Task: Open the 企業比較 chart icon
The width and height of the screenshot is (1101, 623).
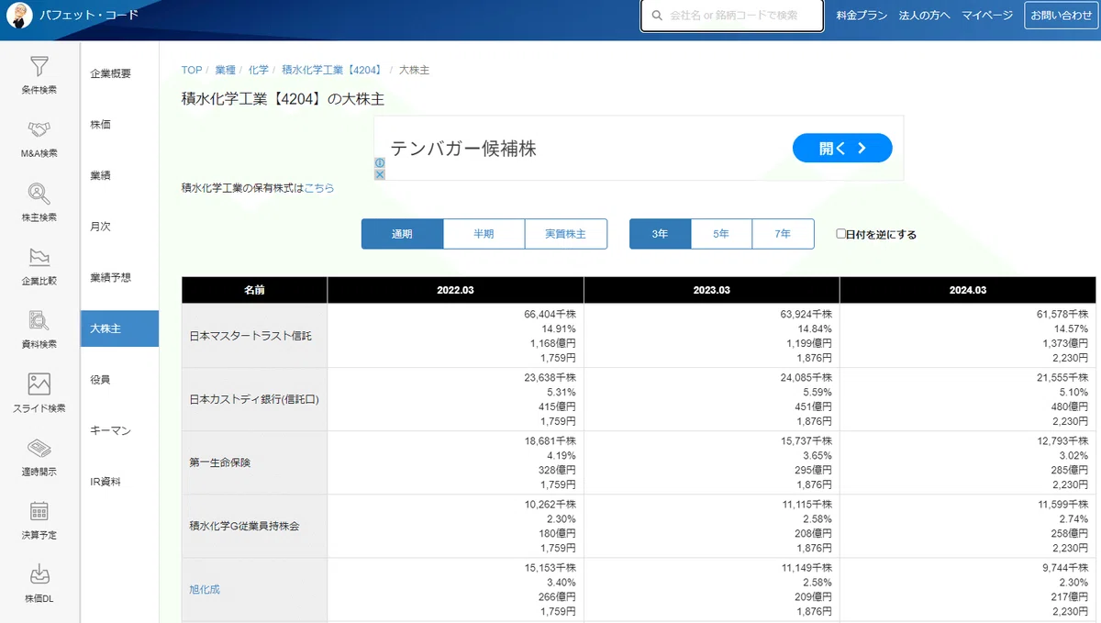Action: [39, 257]
